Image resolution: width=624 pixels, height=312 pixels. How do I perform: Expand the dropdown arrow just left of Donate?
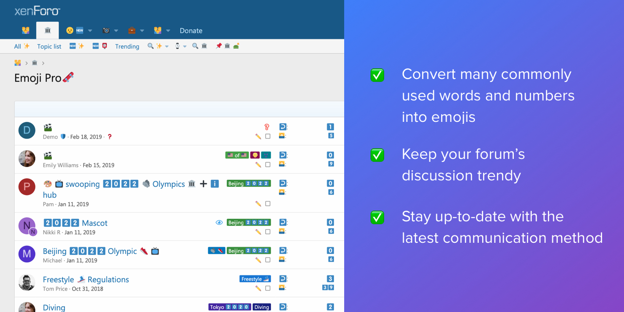(x=168, y=31)
